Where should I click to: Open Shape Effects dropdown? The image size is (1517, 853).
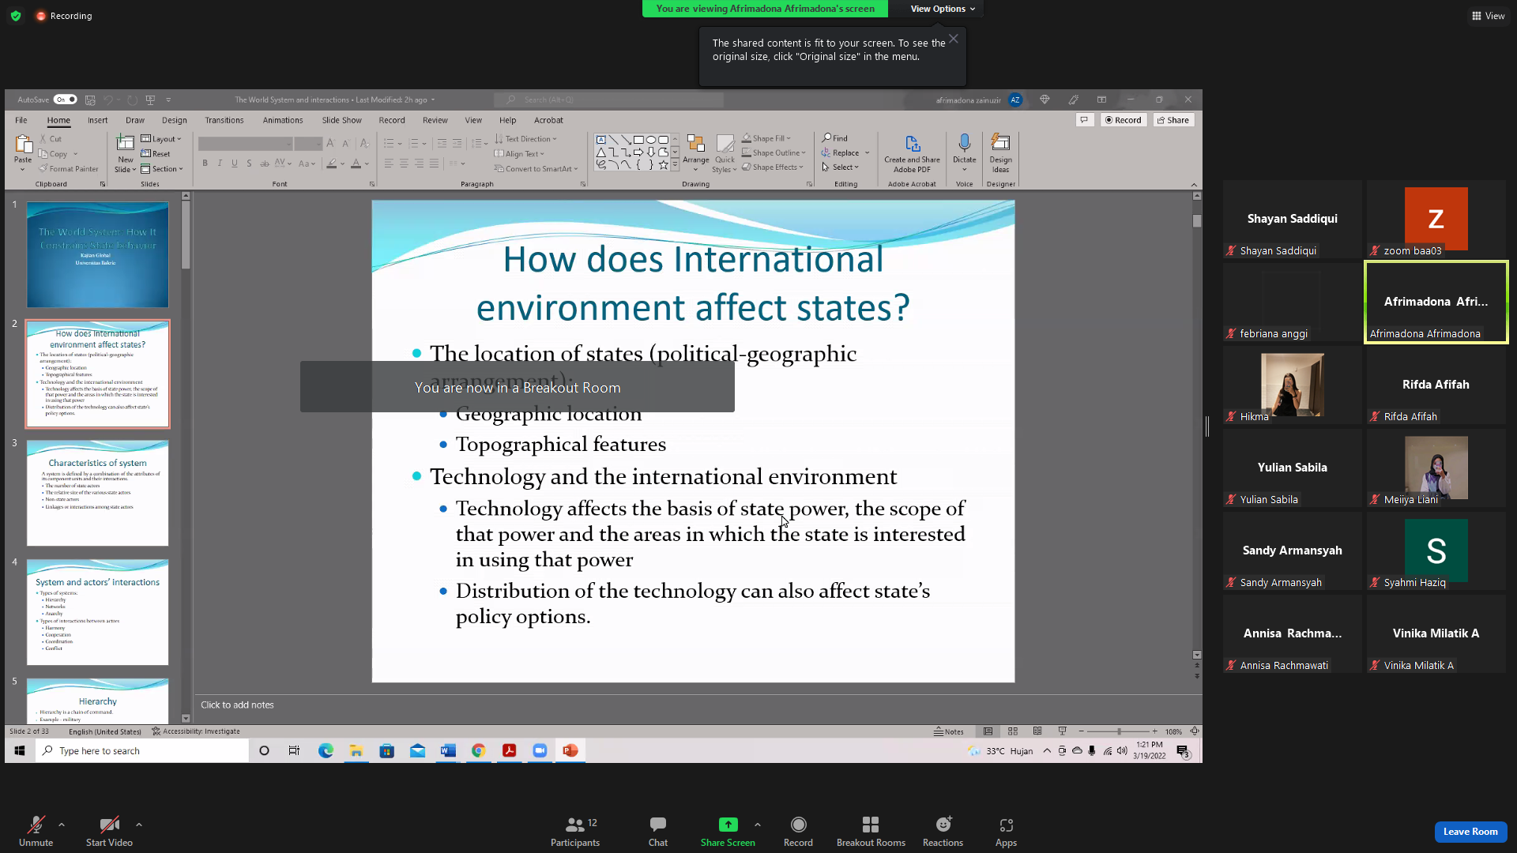(773, 167)
